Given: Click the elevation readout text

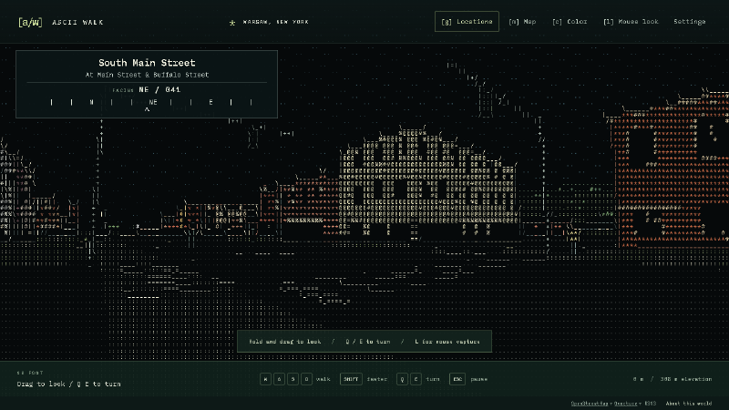Looking at the screenshot, I should point(686,379).
